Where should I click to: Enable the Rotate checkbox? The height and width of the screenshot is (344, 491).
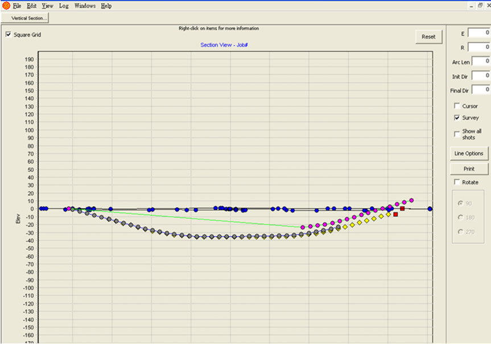tap(457, 182)
